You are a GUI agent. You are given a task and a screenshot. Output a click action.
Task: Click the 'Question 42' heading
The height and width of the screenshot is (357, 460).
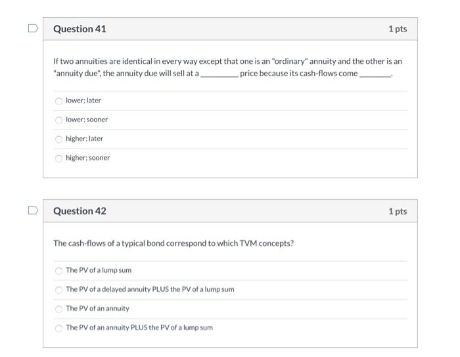(x=80, y=211)
